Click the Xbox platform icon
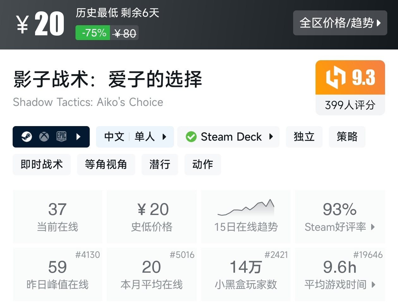The width and height of the screenshot is (398, 302). [44, 136]
